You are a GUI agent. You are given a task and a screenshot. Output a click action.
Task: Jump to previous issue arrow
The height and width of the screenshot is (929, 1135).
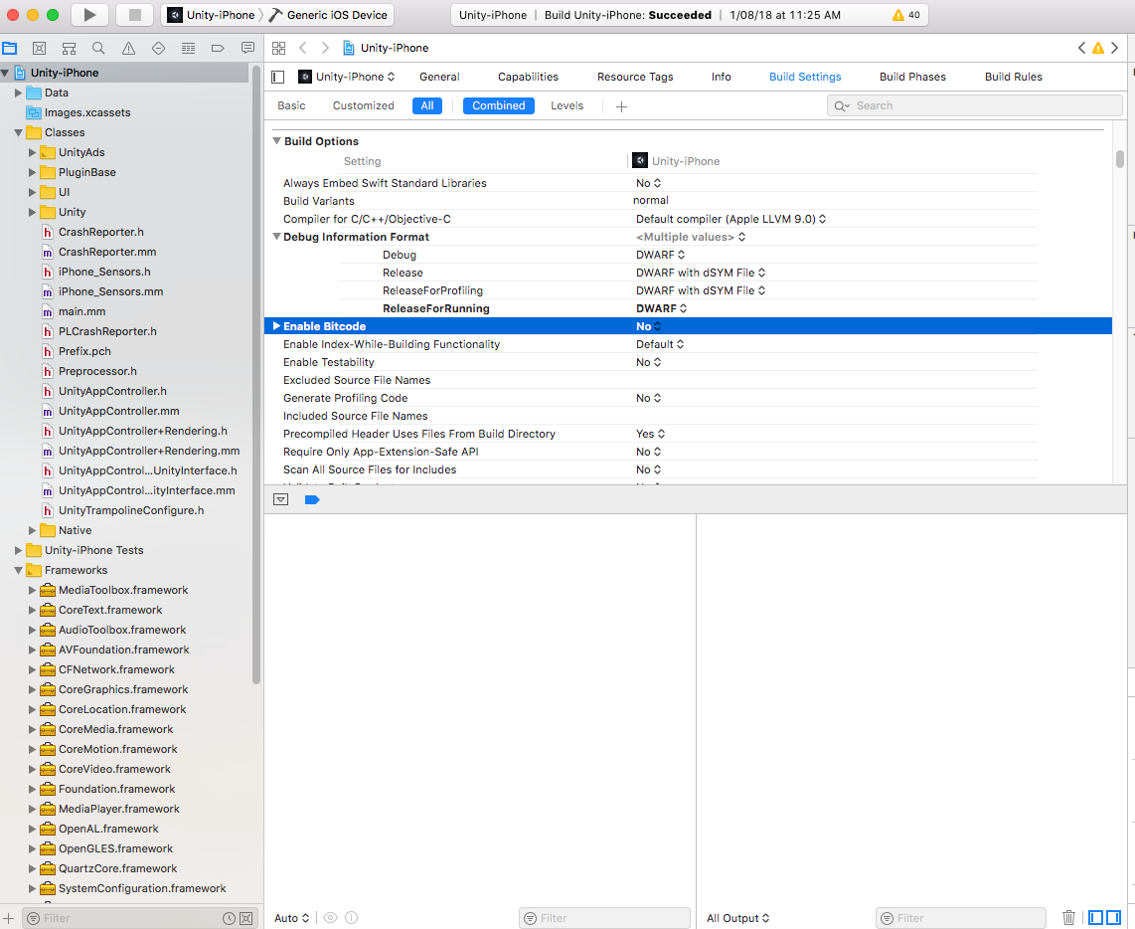(x=1081, y=48)
